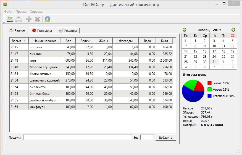Switch to the Продукты tab

click(x=42, y=30)
